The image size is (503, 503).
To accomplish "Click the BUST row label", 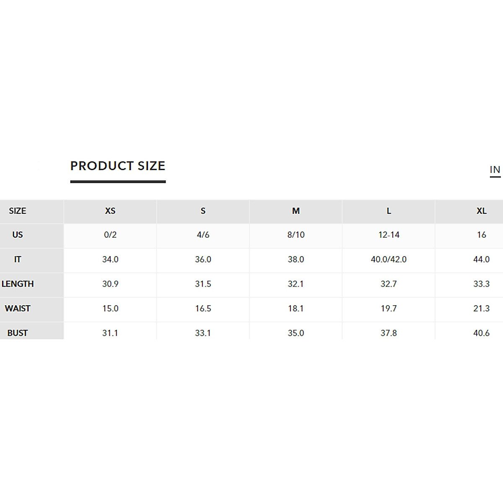I will (x=18, y=333).
